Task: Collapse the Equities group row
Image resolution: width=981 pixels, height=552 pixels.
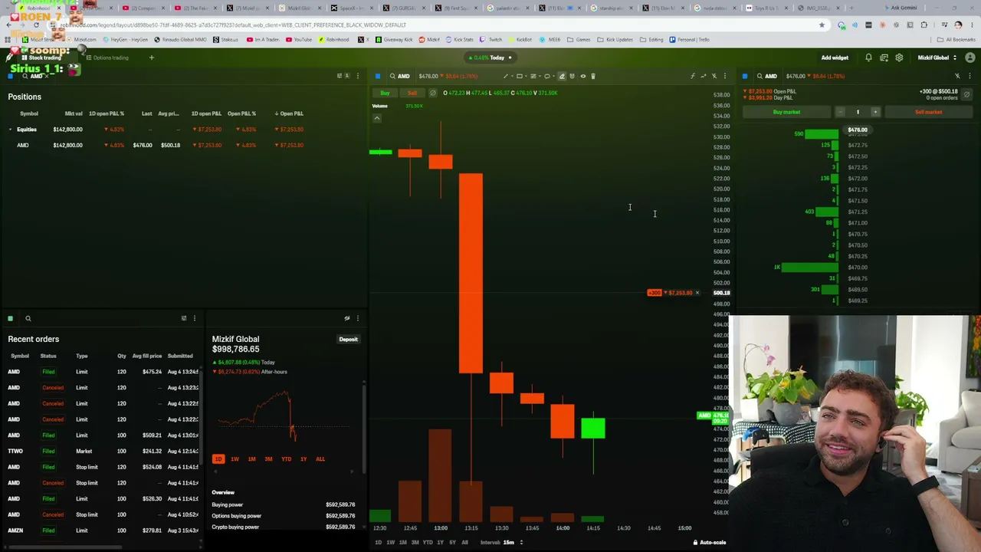Action: pos(11,130)
